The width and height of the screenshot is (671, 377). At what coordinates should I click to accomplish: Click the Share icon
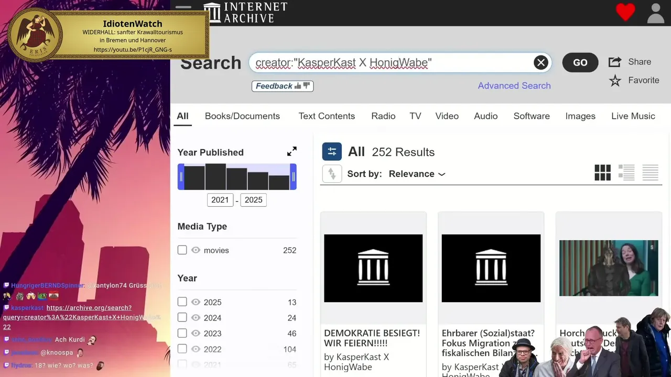614,62
